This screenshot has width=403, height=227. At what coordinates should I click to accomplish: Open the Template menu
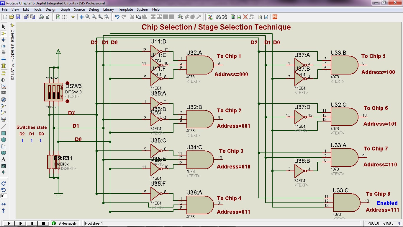(x=125, y=9)
